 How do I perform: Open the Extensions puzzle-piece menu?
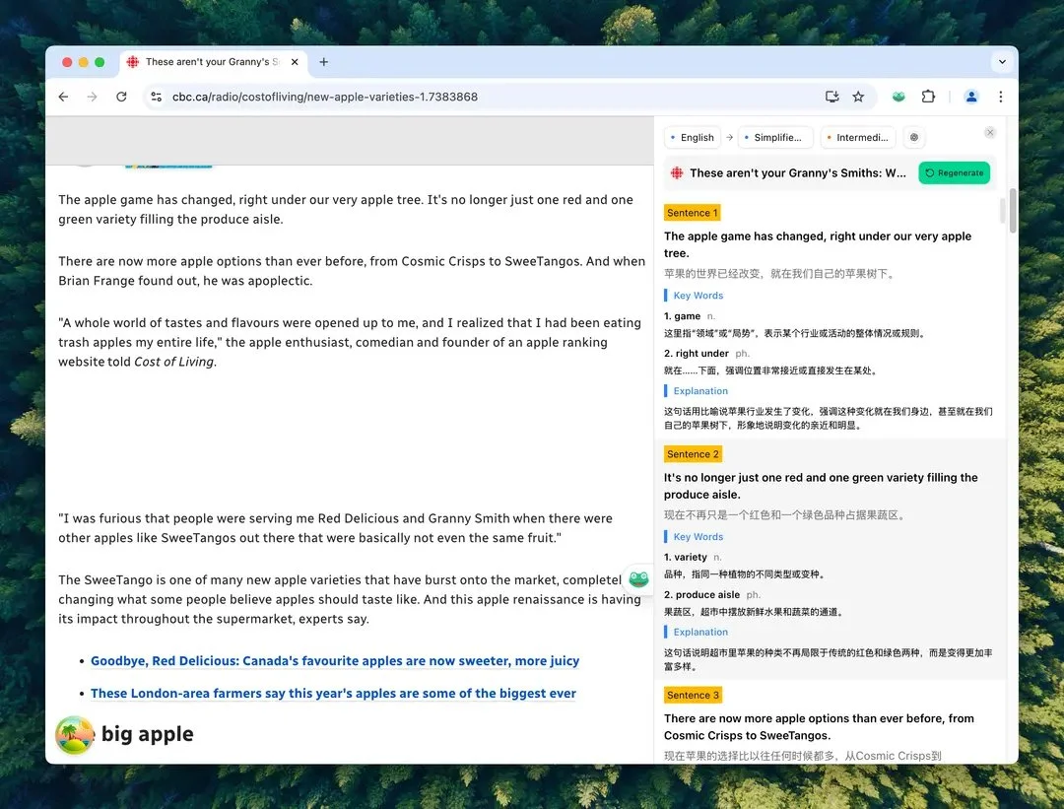(928, 97)
